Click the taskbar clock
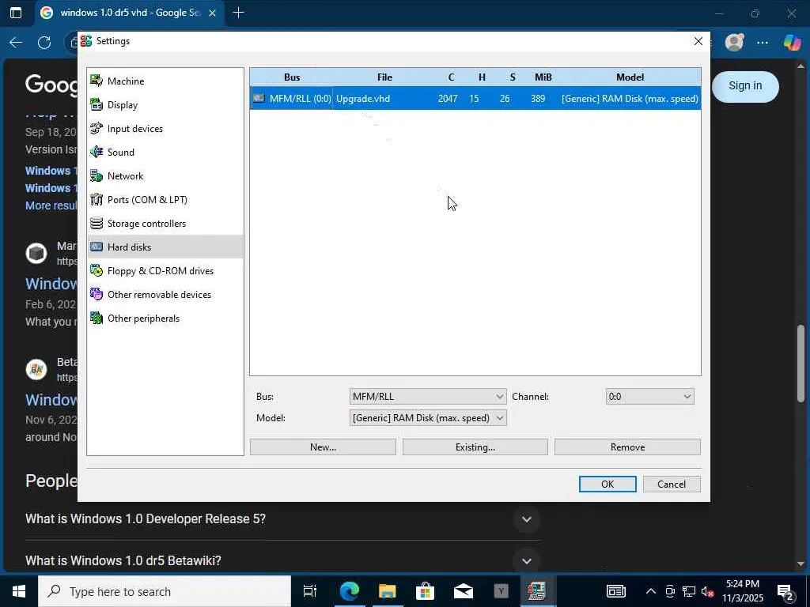810x607 pixels. (x=742, y=591)
